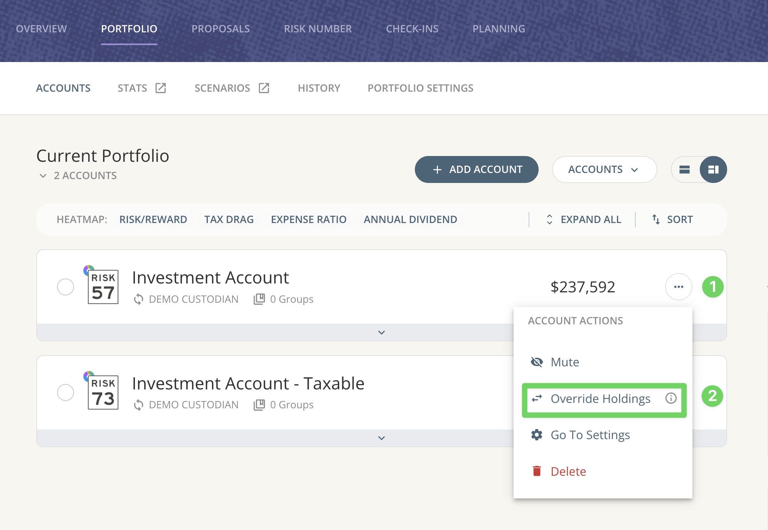Go to the Overview tab
768x530 pixels.
41,29
